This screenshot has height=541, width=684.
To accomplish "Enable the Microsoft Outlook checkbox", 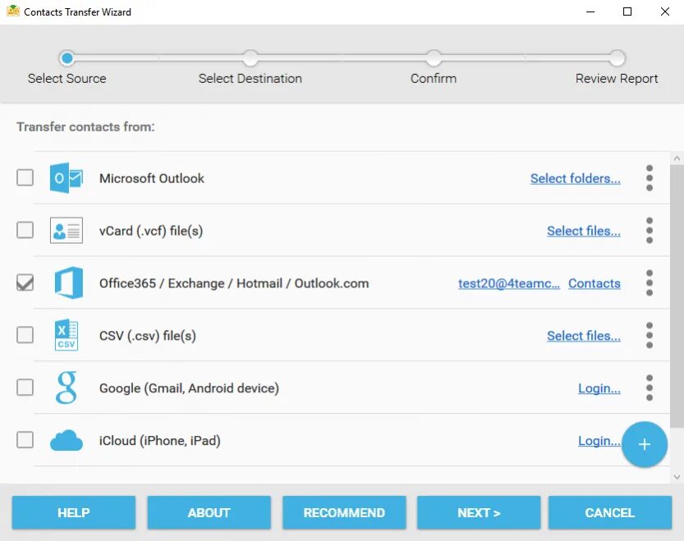I will tap(25, 177).
